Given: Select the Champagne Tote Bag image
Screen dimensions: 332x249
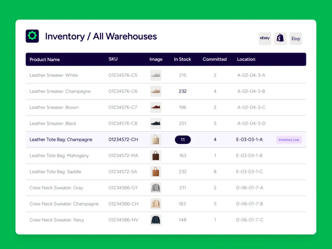Looking at the screenshot, I should (156, 139).
